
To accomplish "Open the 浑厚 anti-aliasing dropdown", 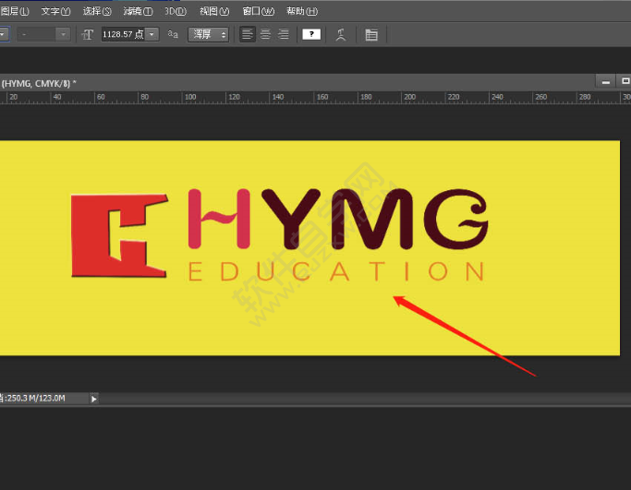I will tap(209, 34).
